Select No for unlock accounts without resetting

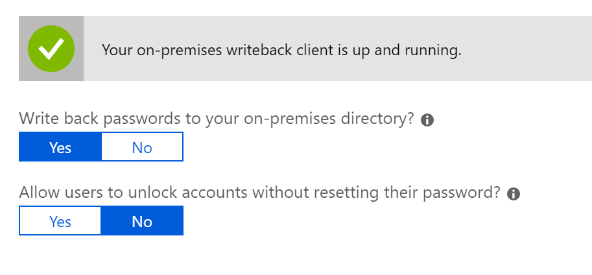pos(142,221)
